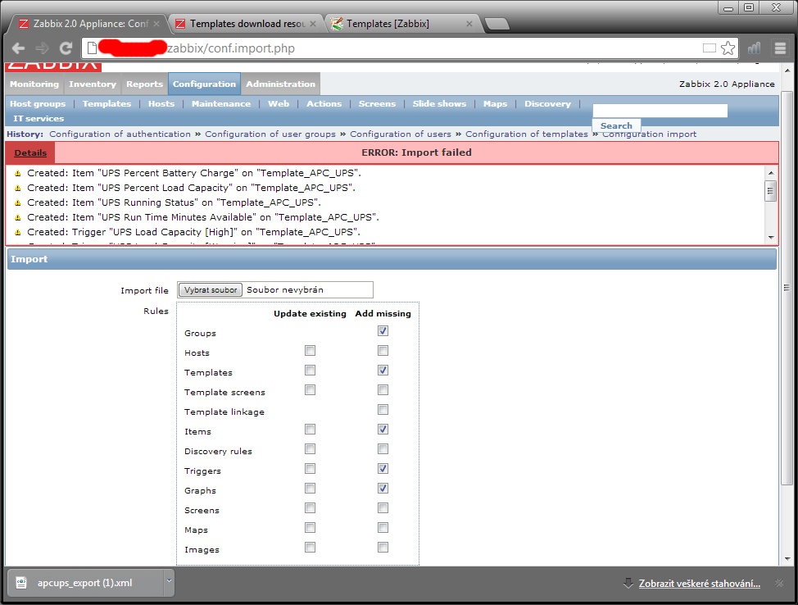Toggle Items Add missing checkbox
Viewport: 798px width, 605px height.
pos(383,430)
